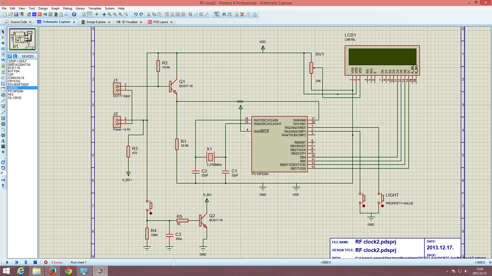Image resolution: width=492 pixels, height=276 pixels.
Task: Select PIC16F628A in the devices list
Action: 22,91
